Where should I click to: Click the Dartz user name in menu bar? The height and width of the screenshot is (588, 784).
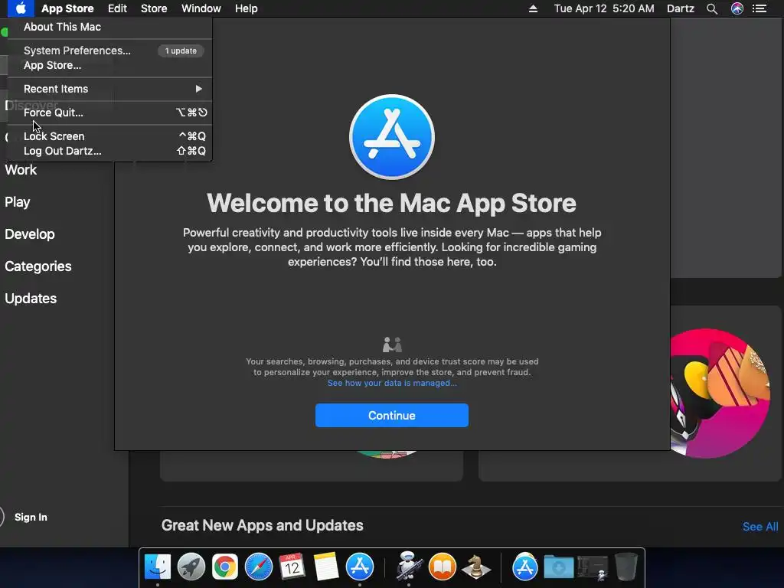pyautogui.click(x=681, y=8)
